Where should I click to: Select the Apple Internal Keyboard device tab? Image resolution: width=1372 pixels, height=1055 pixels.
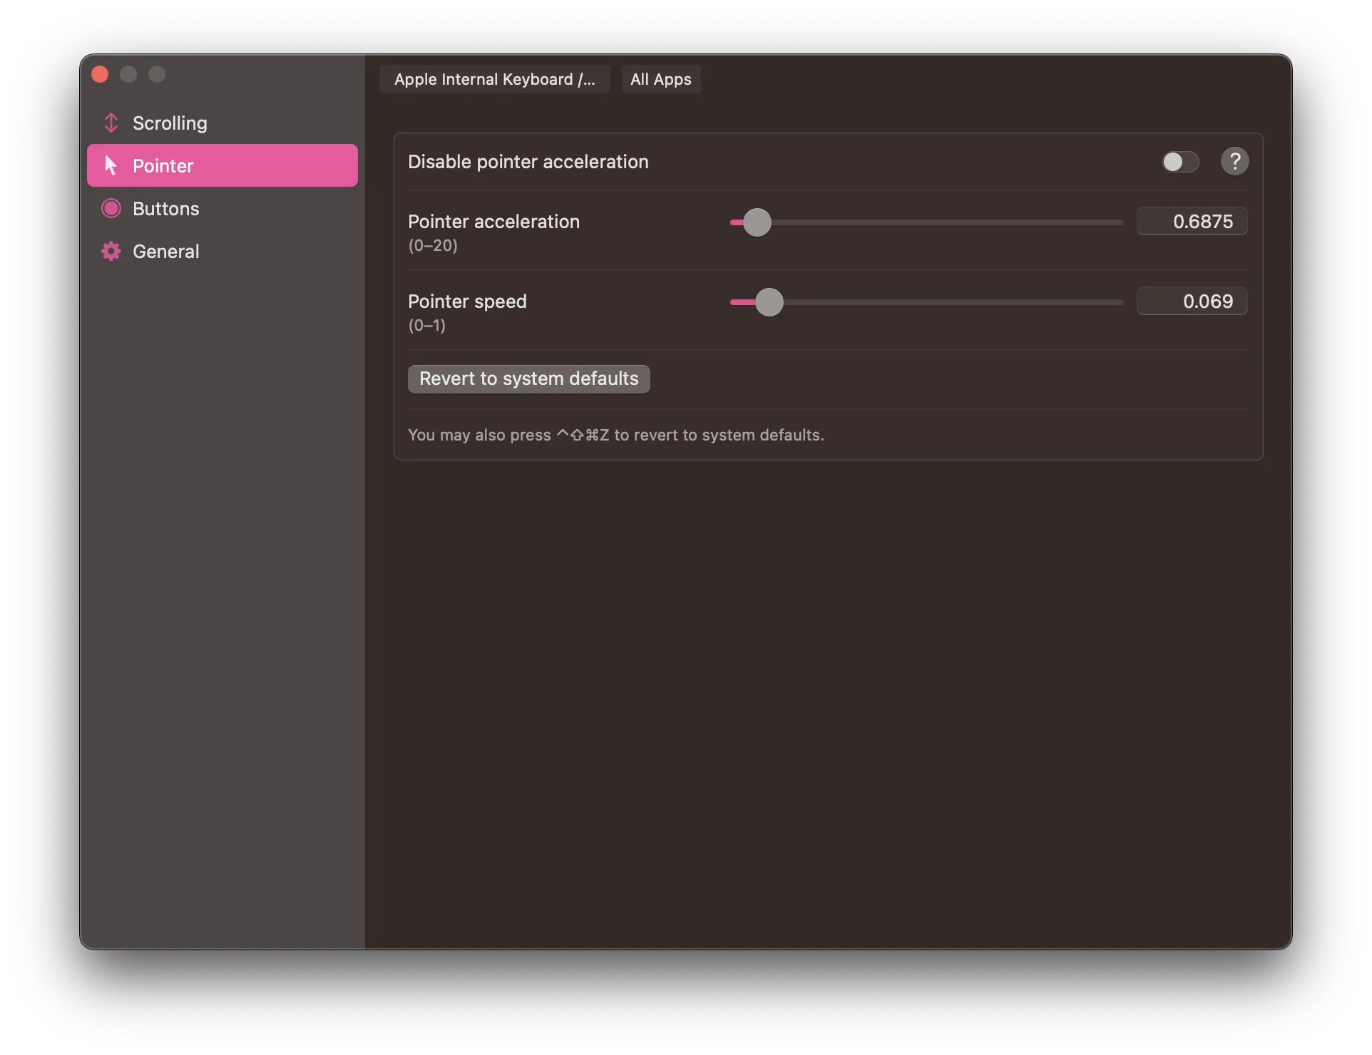494,79
